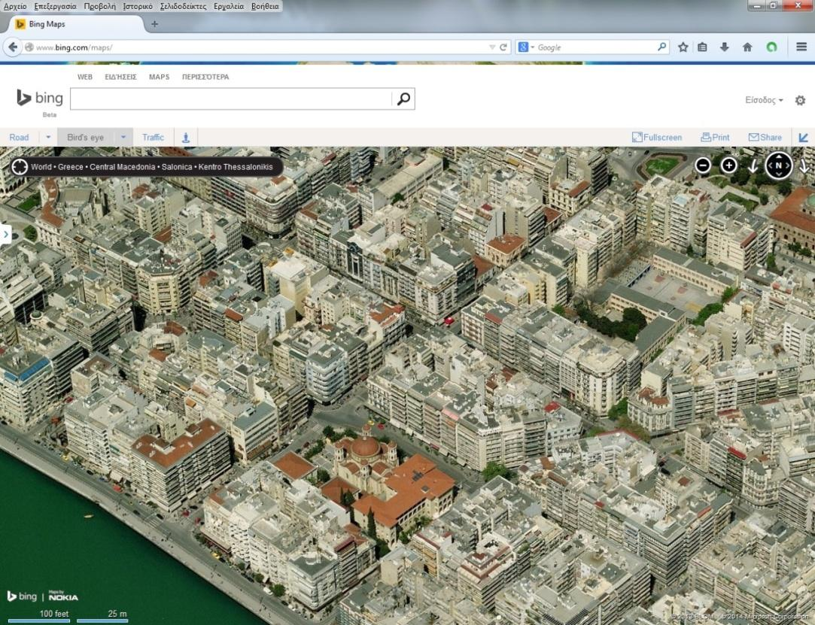Screen dimensions: 815x625
Task: Open Βοήθεια menu
Action: (x=265, y=6)
